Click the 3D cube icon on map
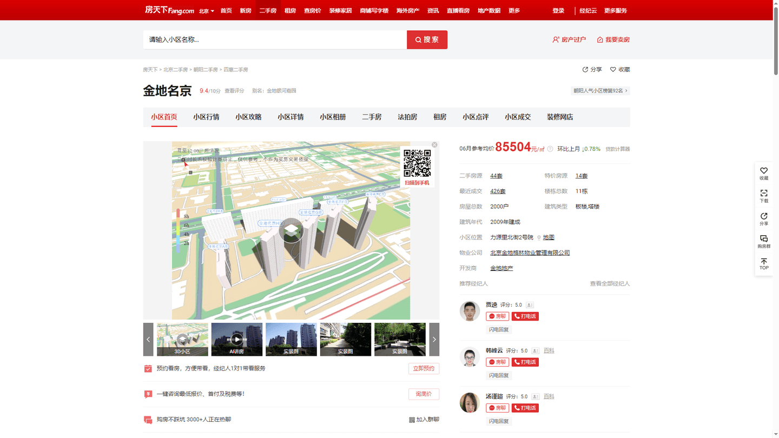Image resolution: width=779 pixels, height=438 pixels. point(292,231)
